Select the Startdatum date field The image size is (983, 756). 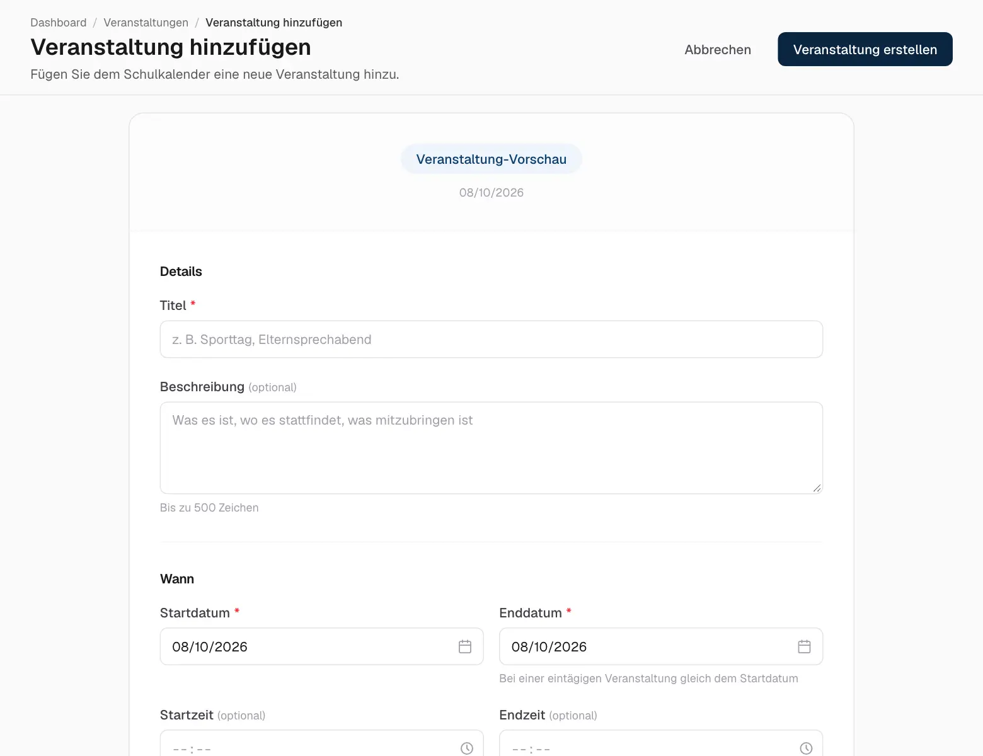[x=322, y=646]
